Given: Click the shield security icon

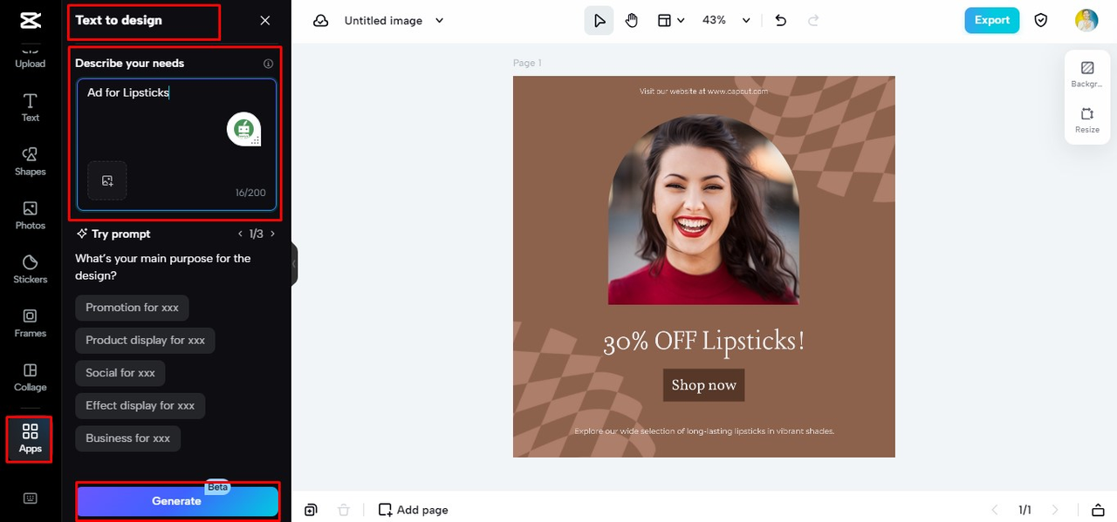Looking at the screenshot, I should [1040, 20].
